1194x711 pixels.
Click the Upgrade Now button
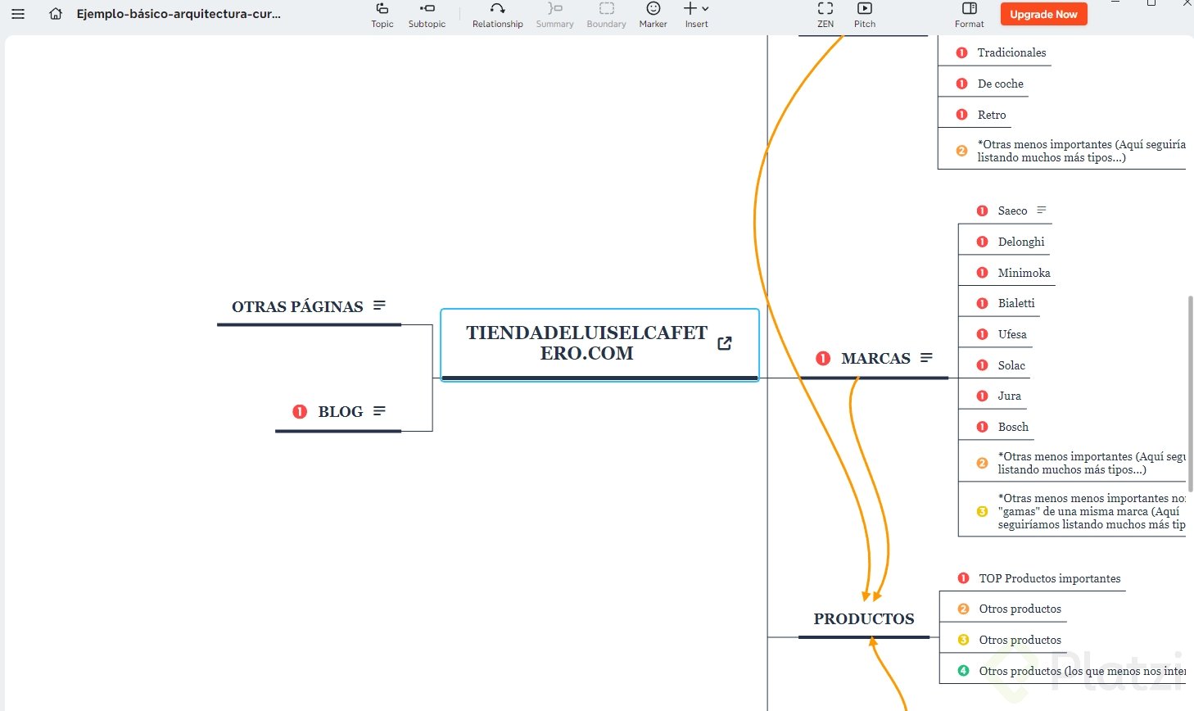point(1043,14)
